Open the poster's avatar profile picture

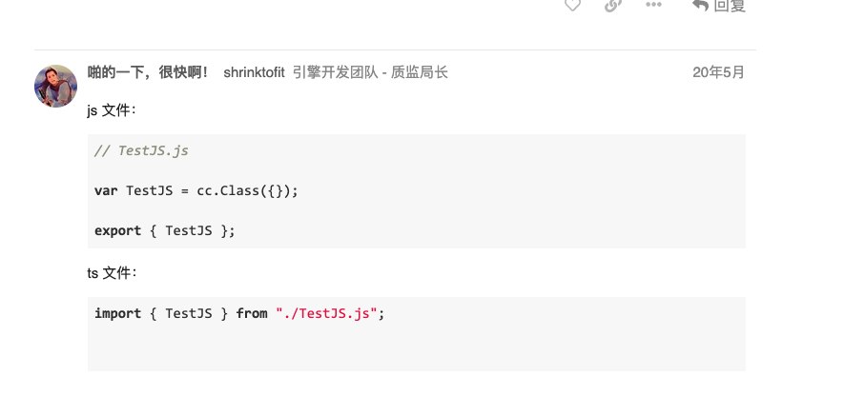[56, 87]
